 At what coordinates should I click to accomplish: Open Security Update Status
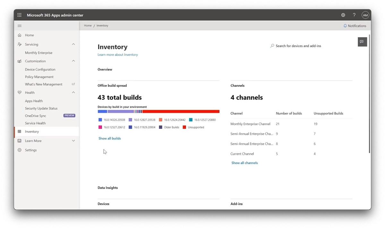click(x=41, y=108)
